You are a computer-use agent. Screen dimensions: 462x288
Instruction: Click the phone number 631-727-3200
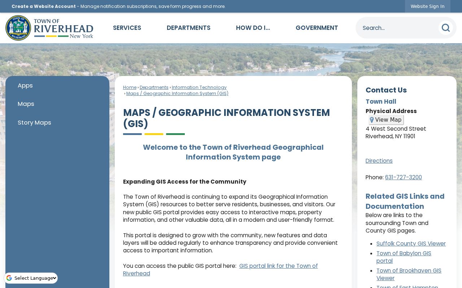click(403, 177)
